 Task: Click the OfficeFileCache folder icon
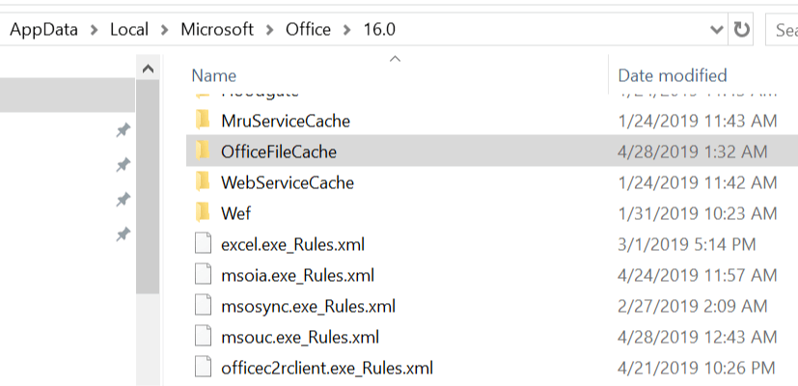[203, 152]
